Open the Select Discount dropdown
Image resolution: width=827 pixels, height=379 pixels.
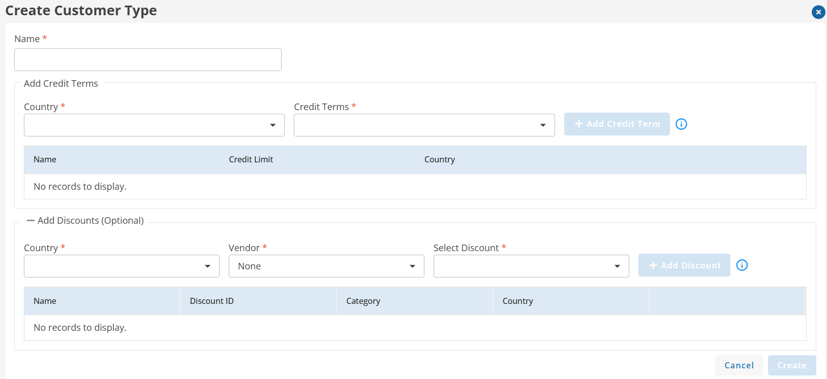[531, 266]
